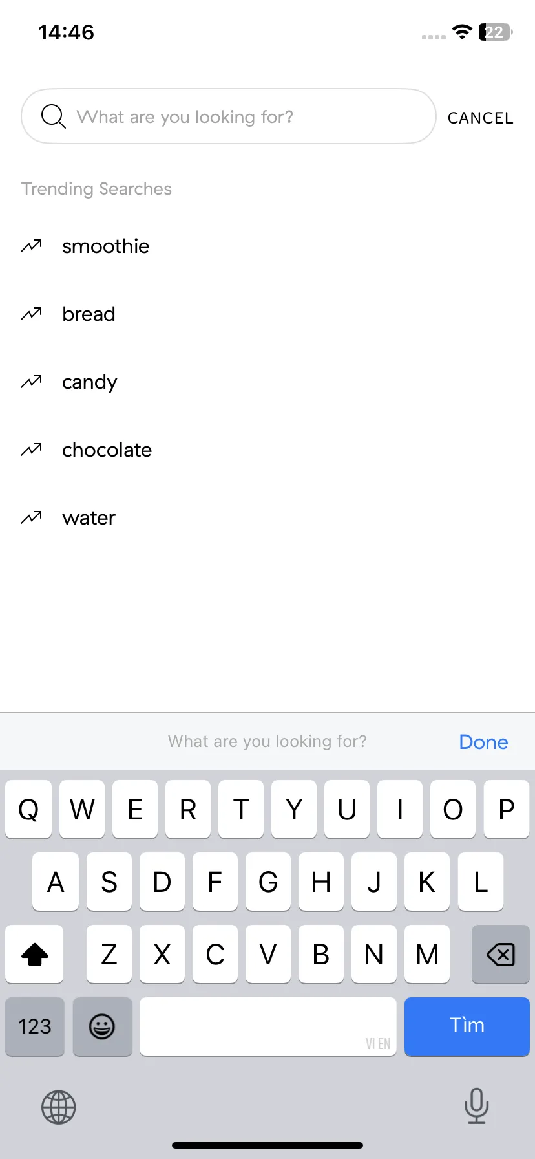Select the candy trending search
This screenshot has width=535, height=1159.
(90, 382)
